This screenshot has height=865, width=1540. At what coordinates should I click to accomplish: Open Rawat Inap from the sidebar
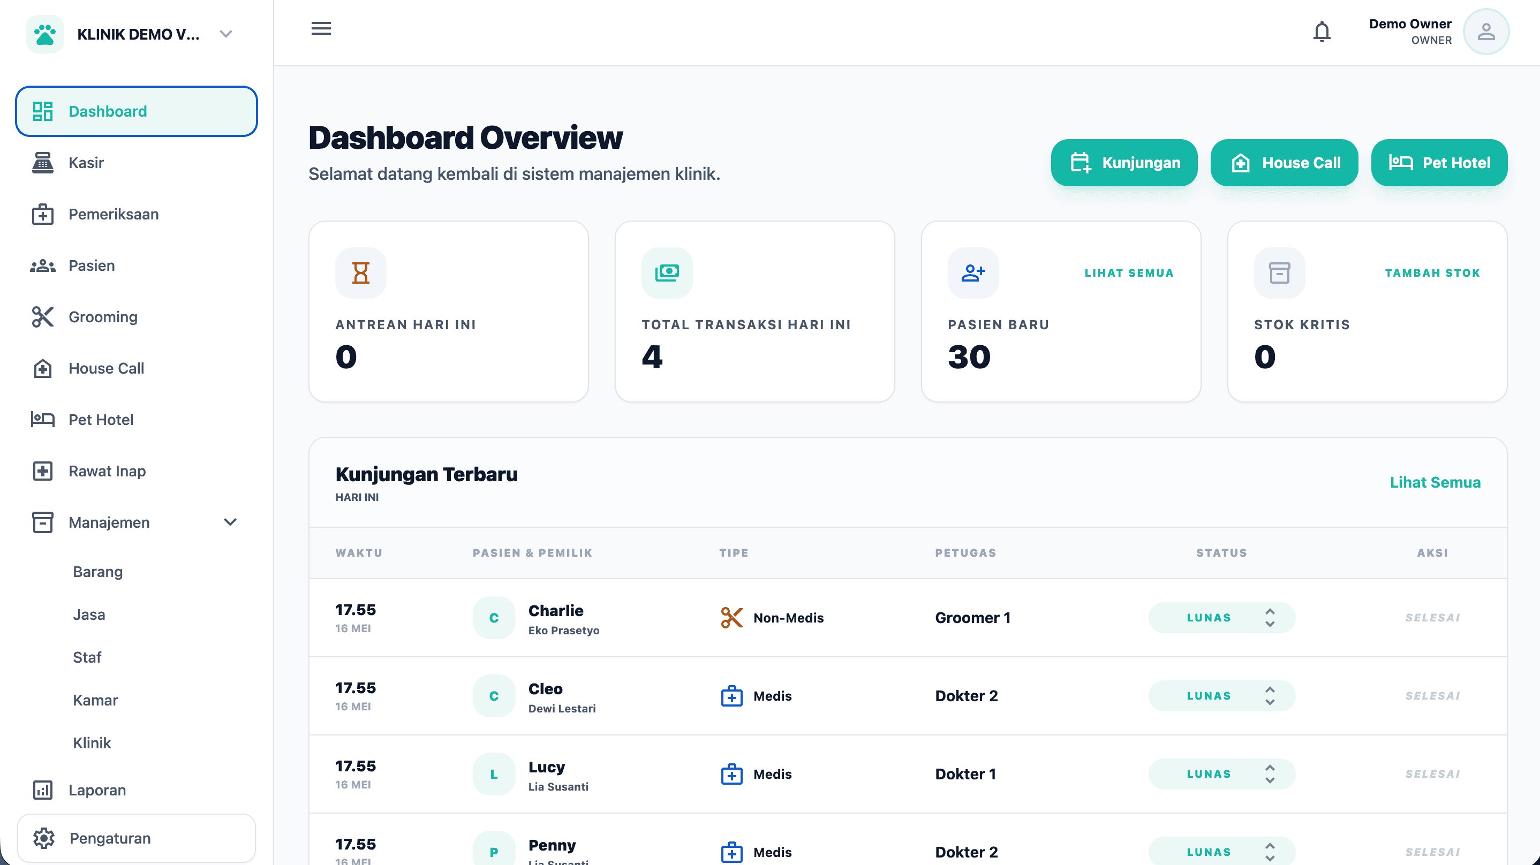click(137, 471)
